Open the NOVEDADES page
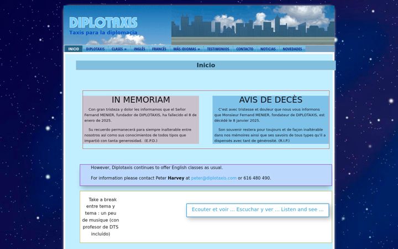The height and width of the screenshot is (249, 398). click(292, 49)
